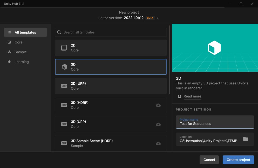Open the Editor Version selector arrows
Image resolution: width=258 pixels, height=168 pixels.
point(158,18)
